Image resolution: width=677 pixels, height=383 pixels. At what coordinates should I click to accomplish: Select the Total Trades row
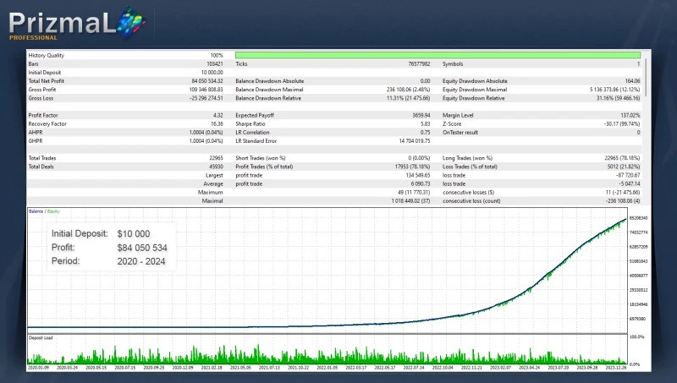[x=126, y=158]
